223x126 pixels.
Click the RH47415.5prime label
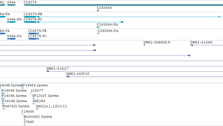click(16, 106)
